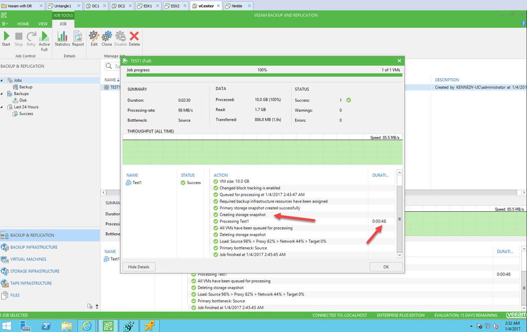This screenshot has height=332, width=527.
Task: Click the search magnifier icon
Action: pos(109,66)
